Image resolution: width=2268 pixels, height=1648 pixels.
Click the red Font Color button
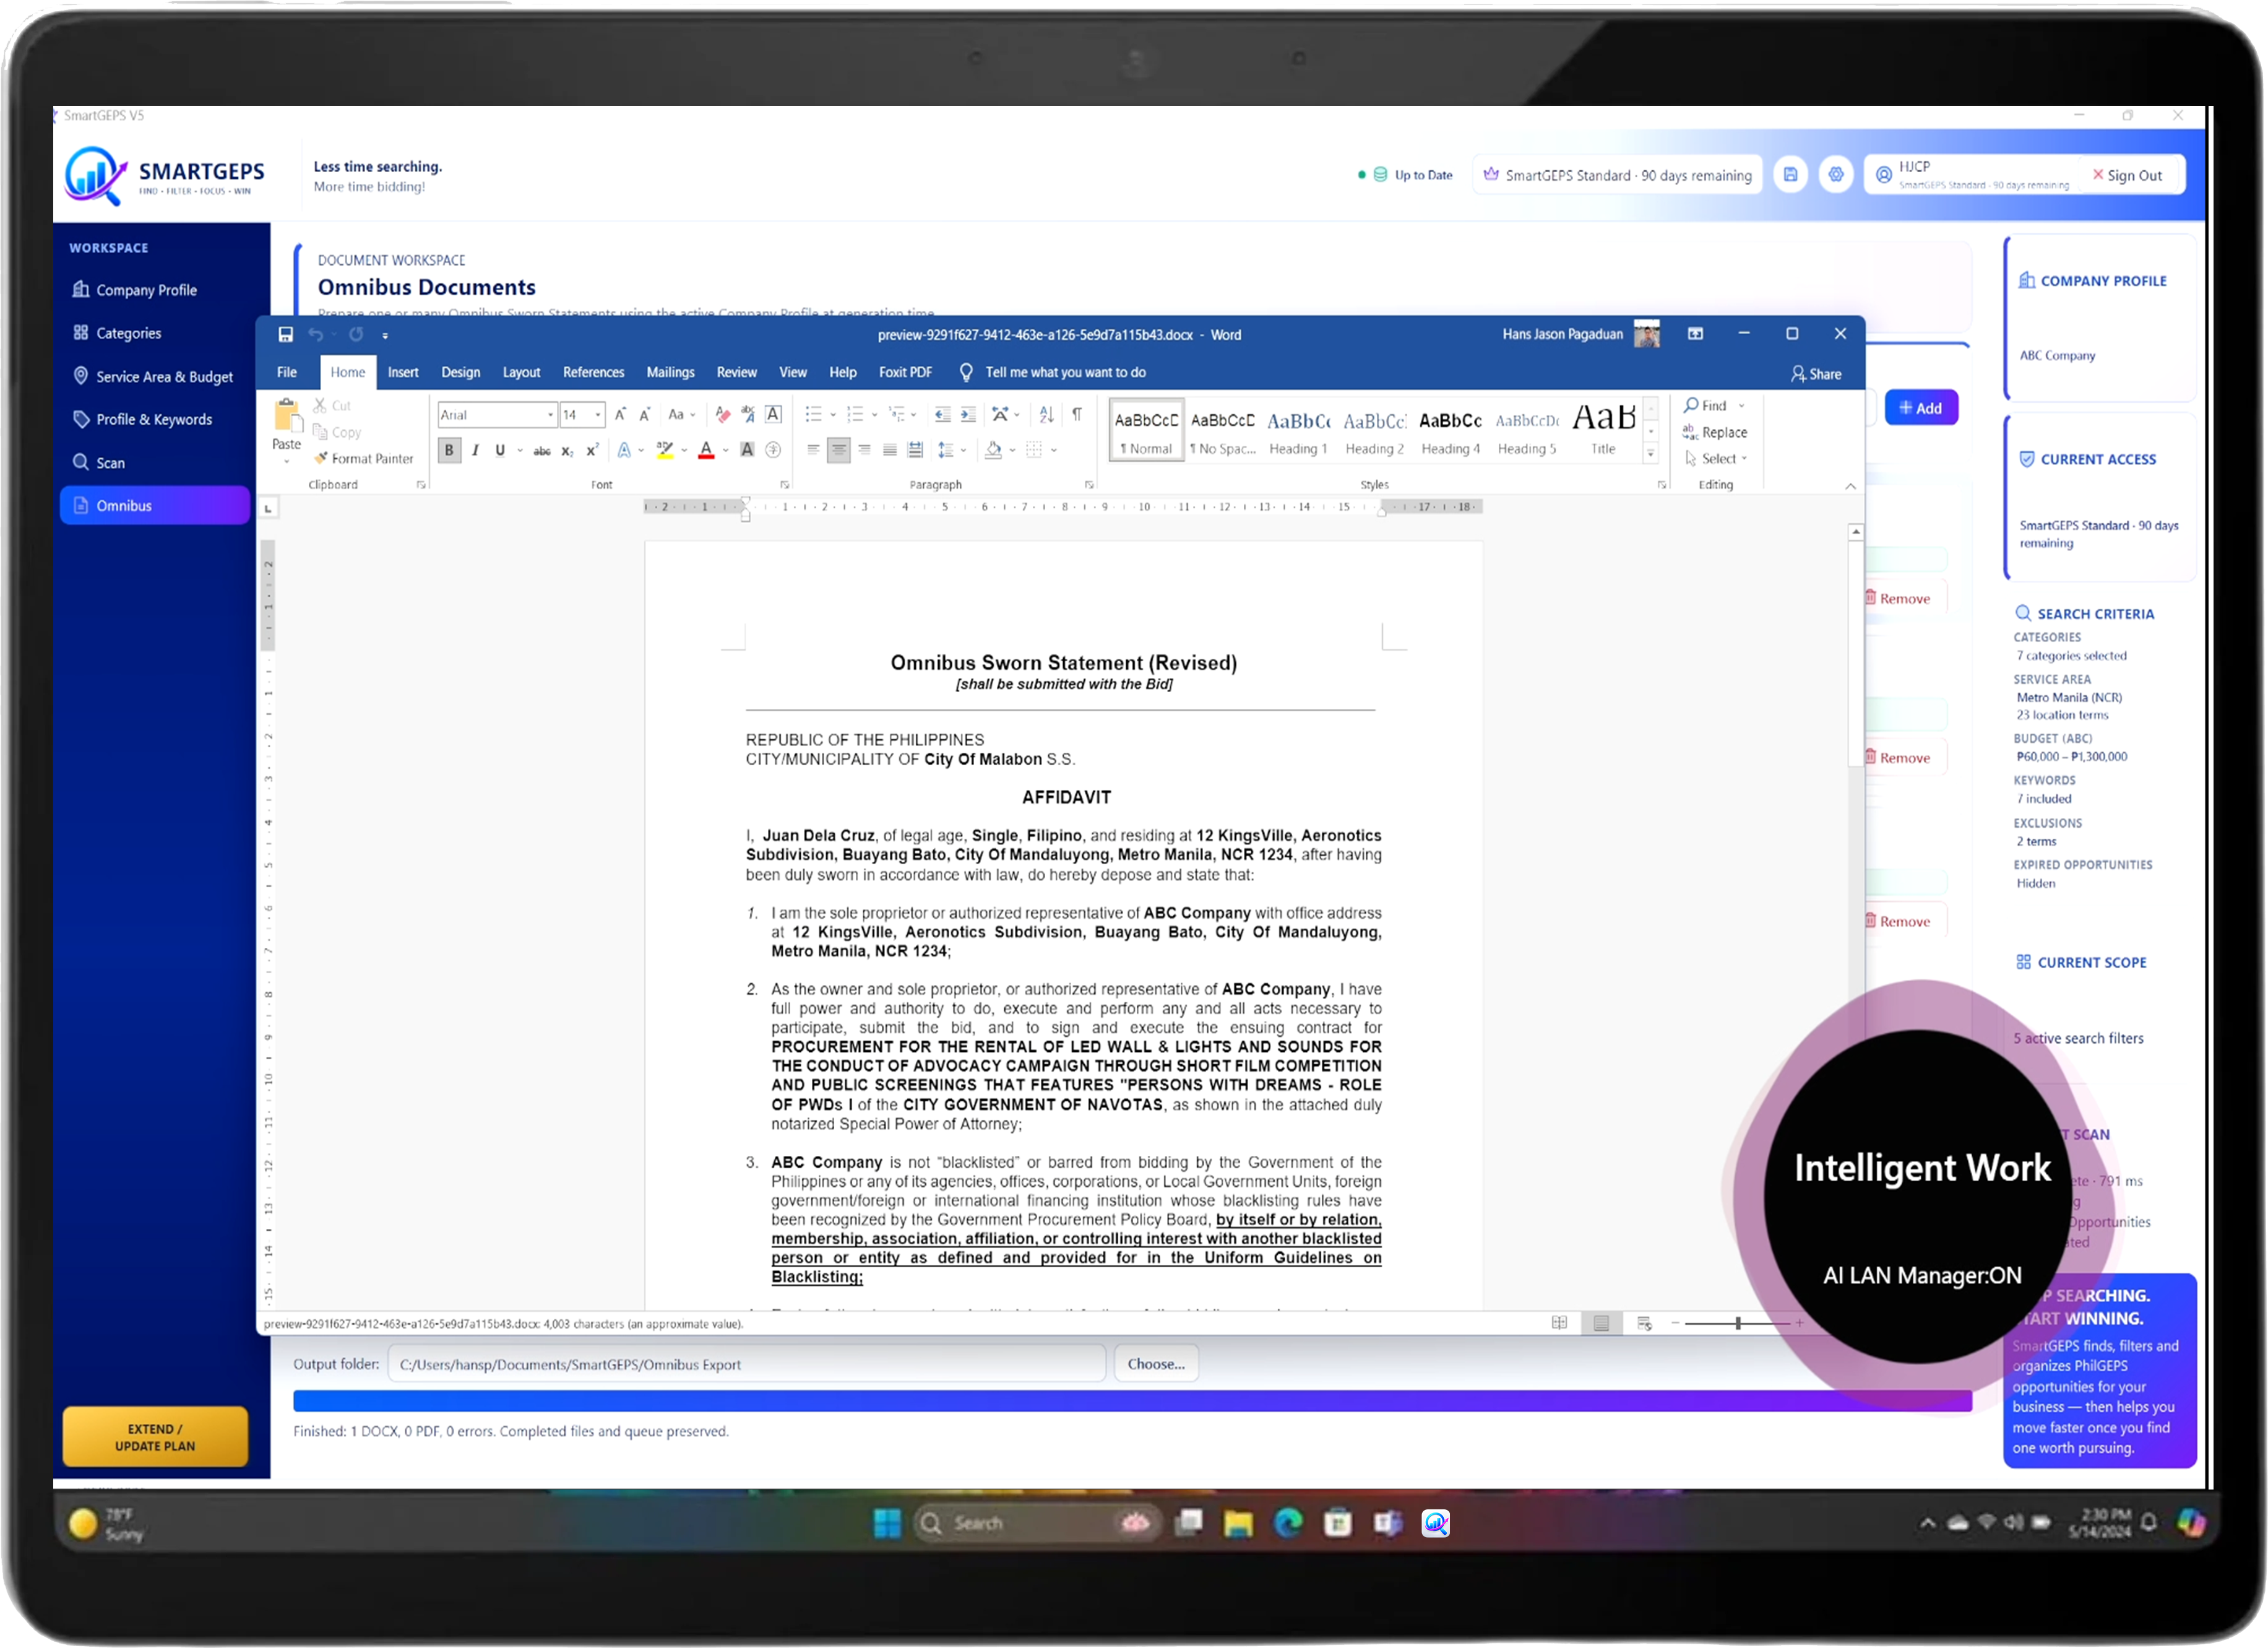[706, 450]
